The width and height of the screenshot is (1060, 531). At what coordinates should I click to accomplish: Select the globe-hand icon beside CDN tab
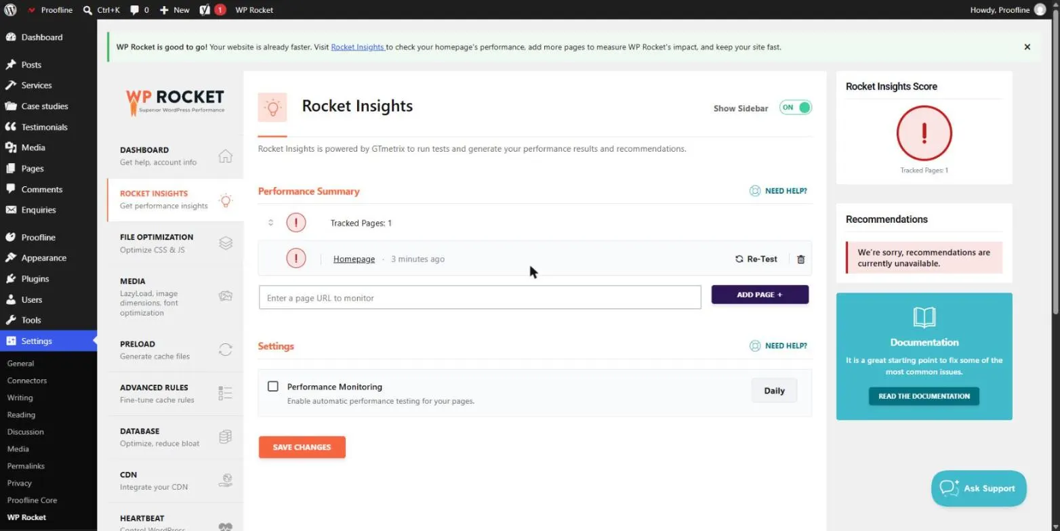(225, 480)
